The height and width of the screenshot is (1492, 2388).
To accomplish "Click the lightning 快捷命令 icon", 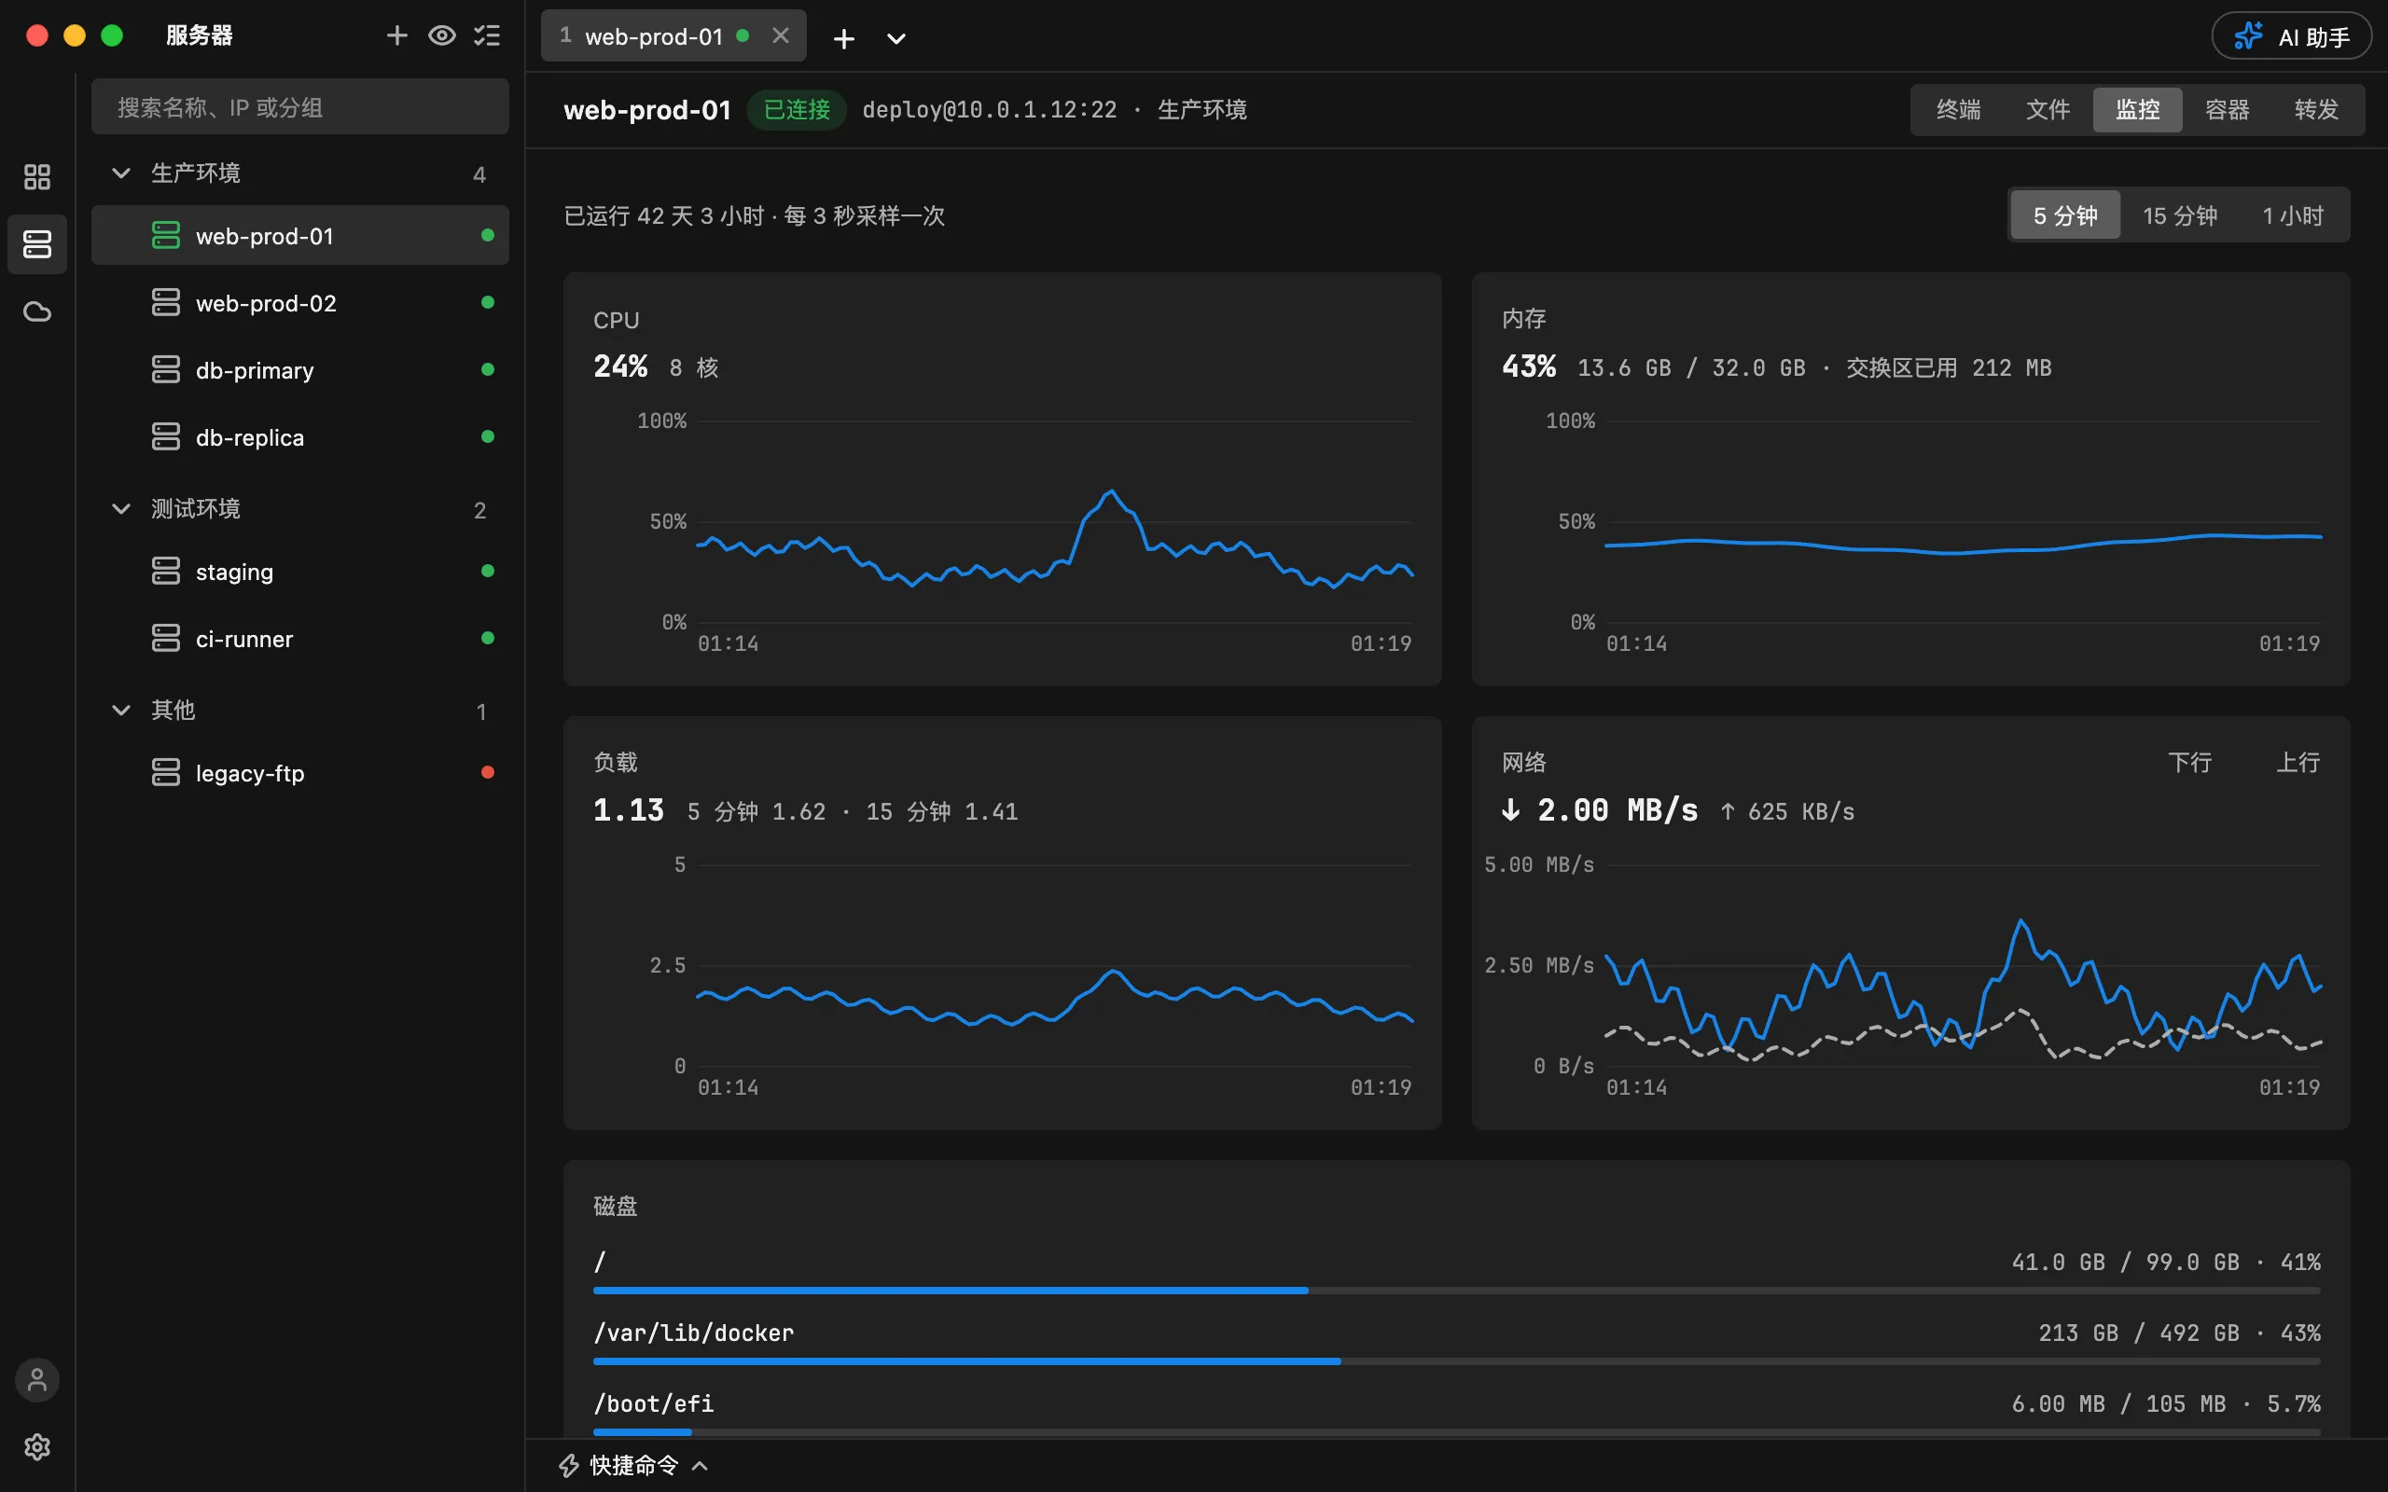I will click(x=569, y=1465).
